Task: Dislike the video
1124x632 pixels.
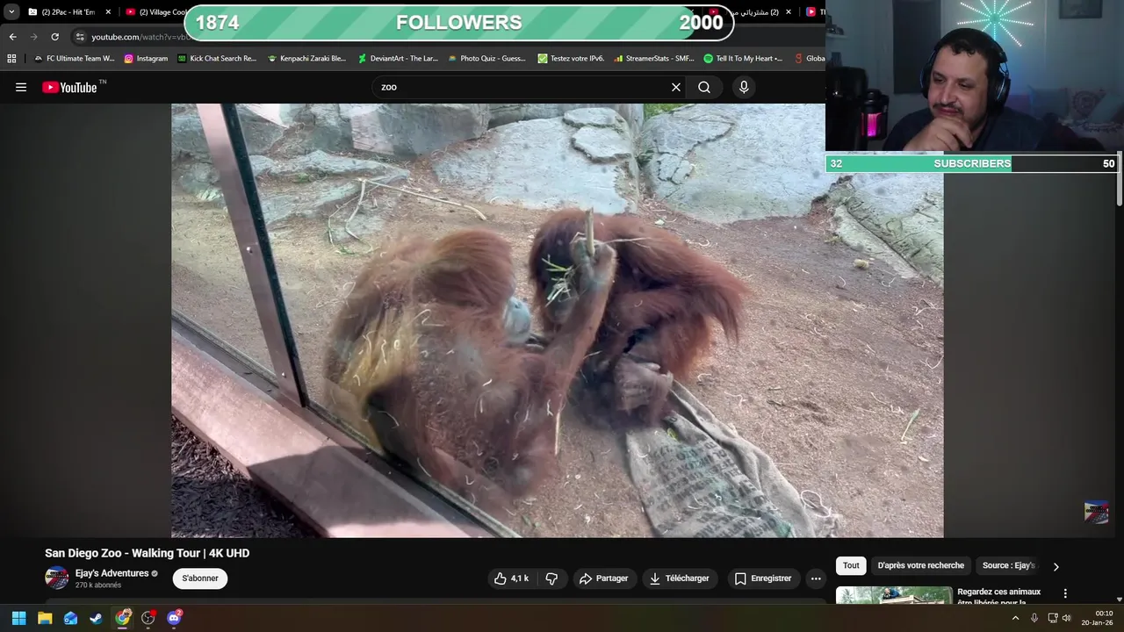Action: (551, 578)
